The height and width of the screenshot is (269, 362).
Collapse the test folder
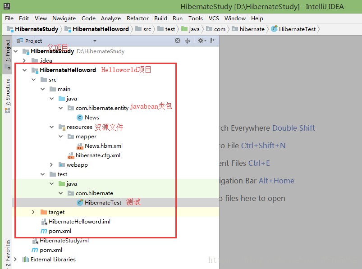43,174
